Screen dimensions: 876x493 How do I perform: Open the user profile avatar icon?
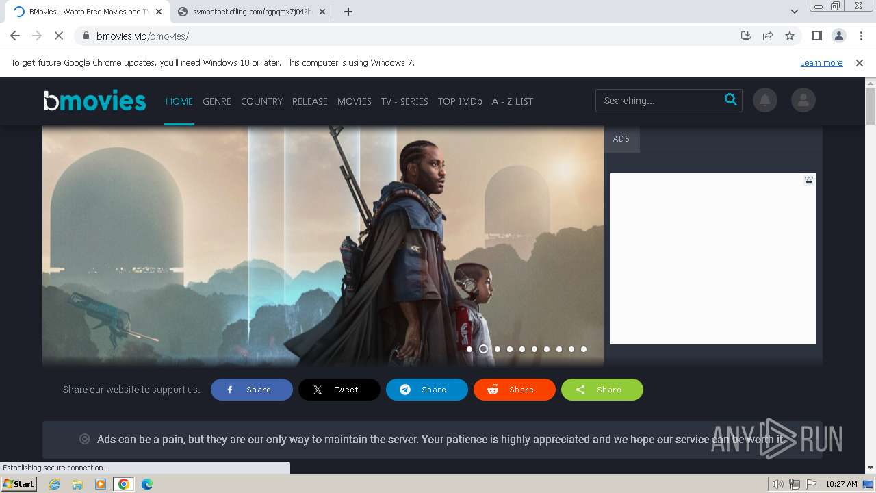coord(803,101)
